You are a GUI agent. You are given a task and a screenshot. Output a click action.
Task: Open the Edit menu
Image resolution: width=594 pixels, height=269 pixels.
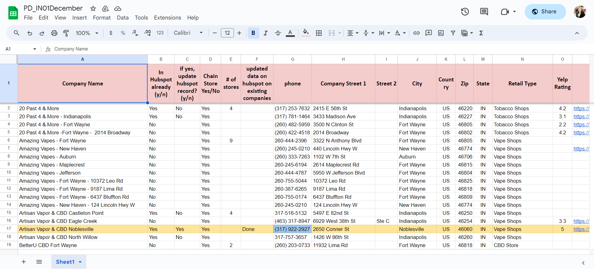click(43, 18)
